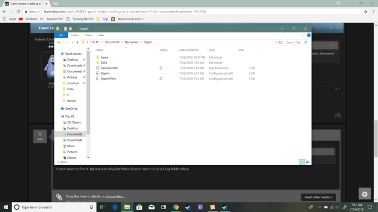The image size is (378, 212).
Task: Select Quick access in navigation pane
Action: pos(73,54)
